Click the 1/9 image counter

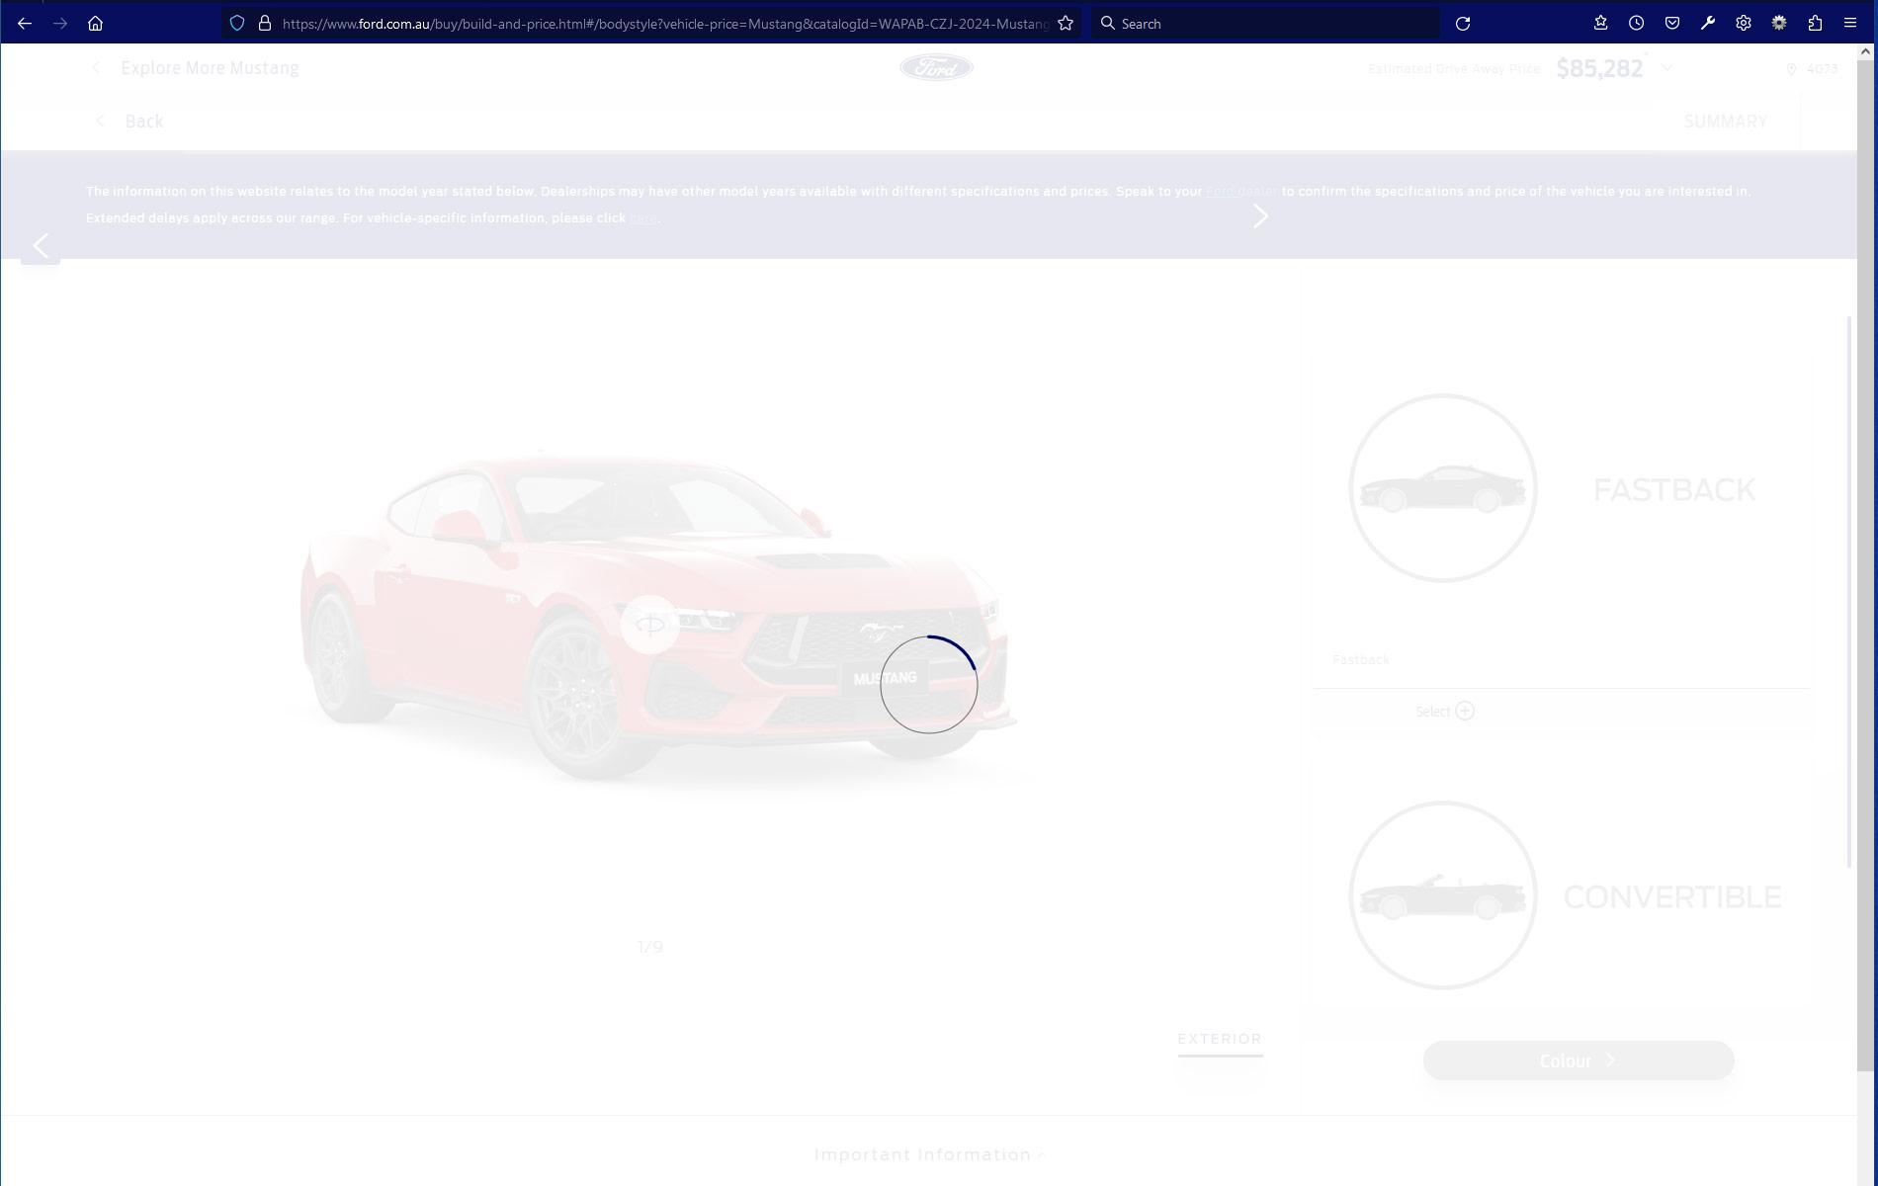pyautogui.click(x=650, y=947)
